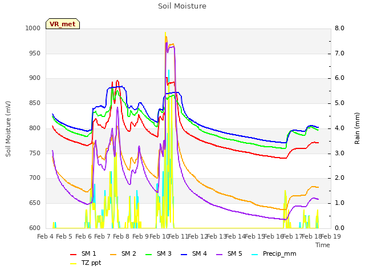Click the green SM 3 legend swatch
Image resolution: width=365 pixels, height=274 pixels.
coord(149,255)
